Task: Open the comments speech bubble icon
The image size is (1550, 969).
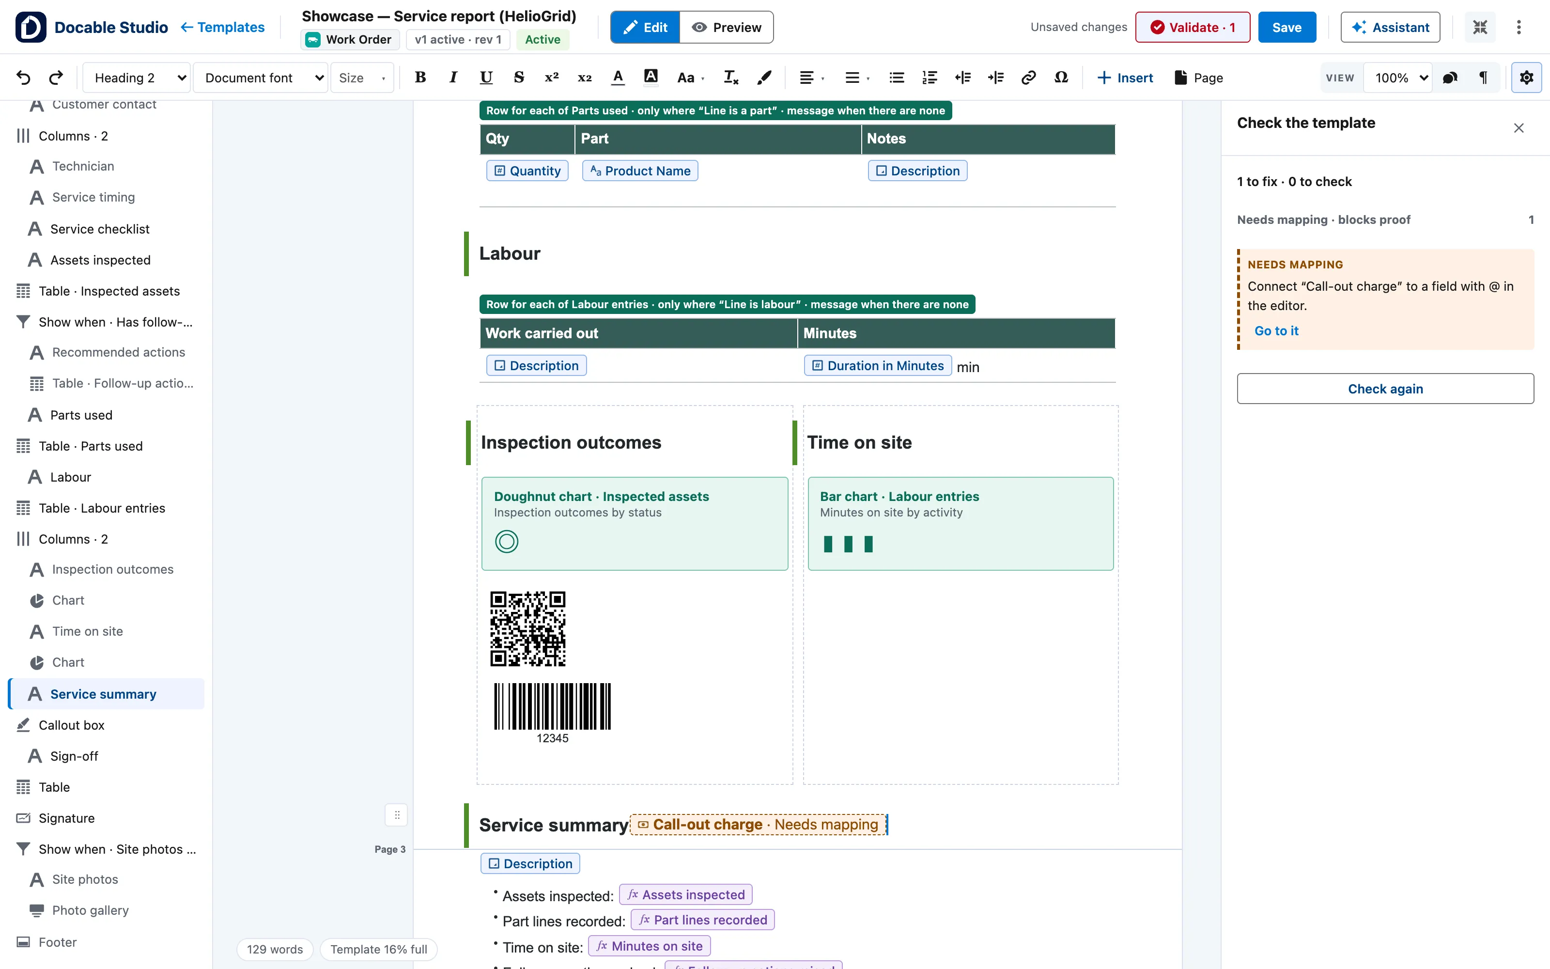Action: point(1450,78)
